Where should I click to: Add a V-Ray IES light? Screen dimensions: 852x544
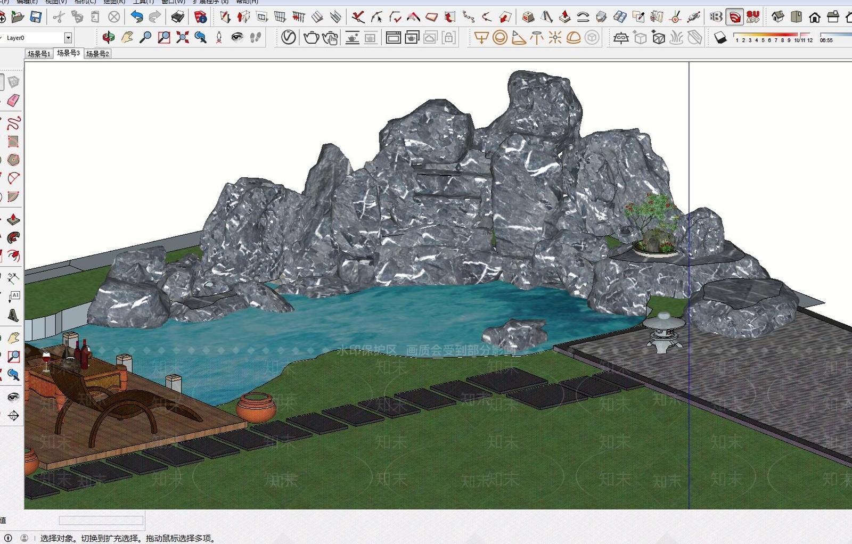click(536, 37)
